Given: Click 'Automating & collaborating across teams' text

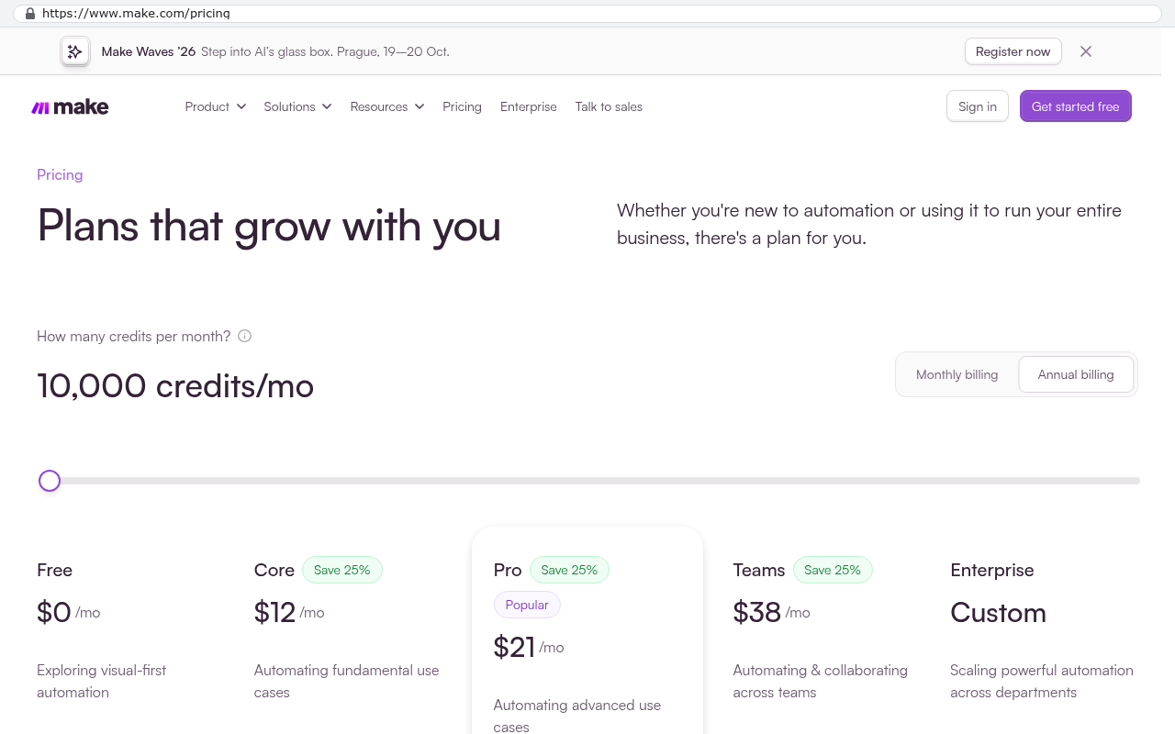Looking at the screenshot, I should 820,681.
